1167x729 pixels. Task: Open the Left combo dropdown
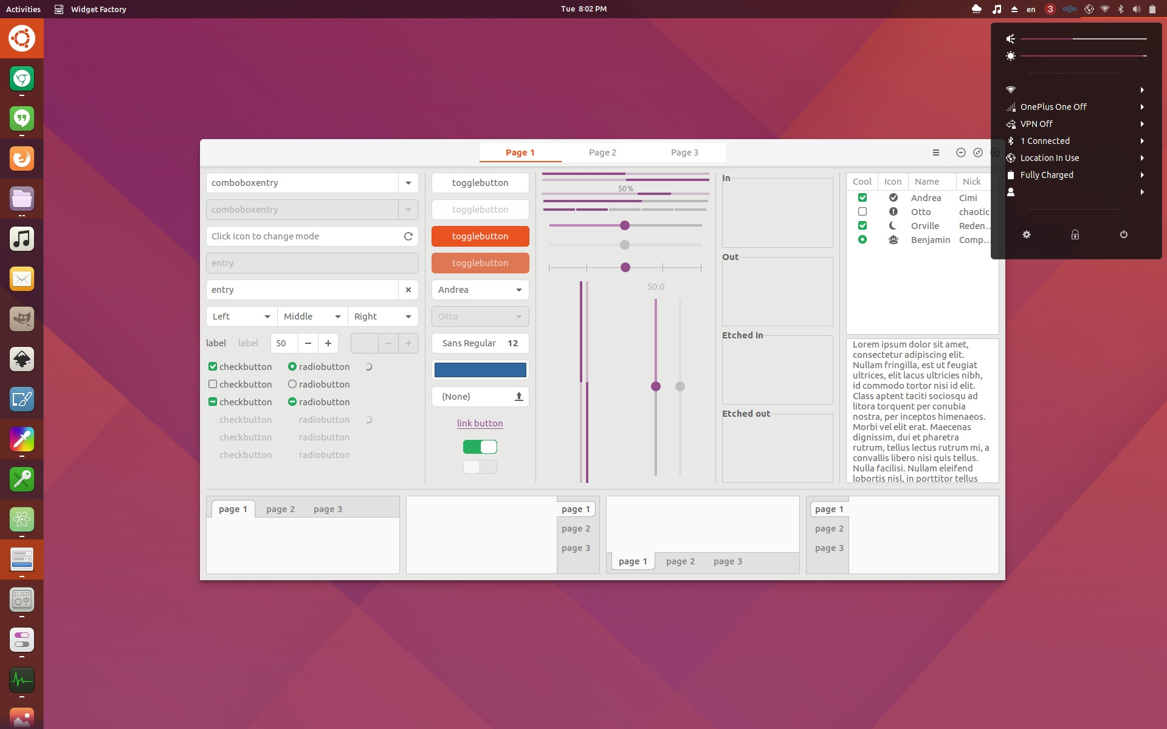point(241,317)
